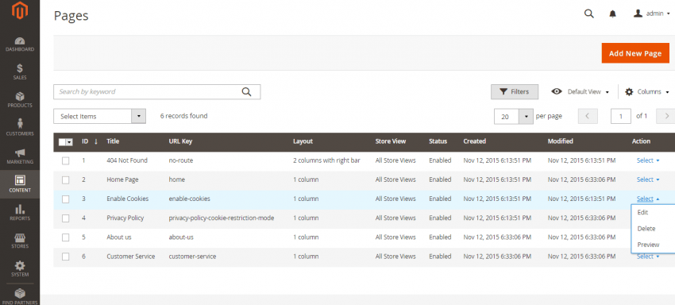Open Select action for 404 Not Found
The height and width of the screenshot is (305, 675).
pyautogui.click(x=648, y=160)
